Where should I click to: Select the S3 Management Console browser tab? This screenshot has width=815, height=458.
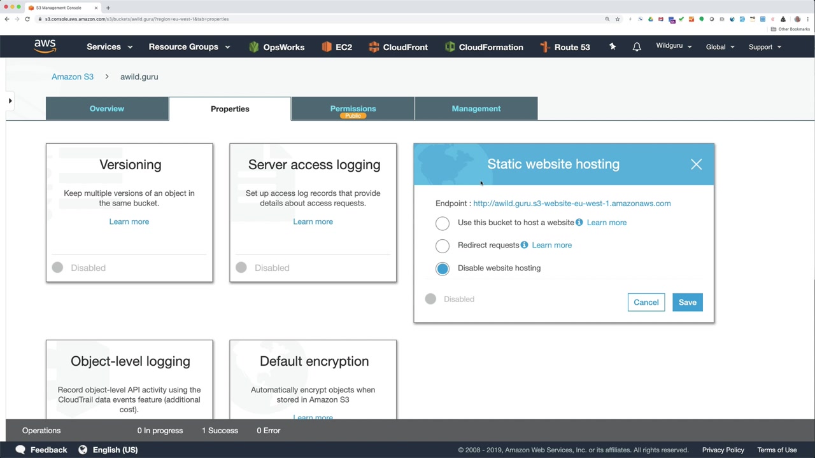coord(62,8)
